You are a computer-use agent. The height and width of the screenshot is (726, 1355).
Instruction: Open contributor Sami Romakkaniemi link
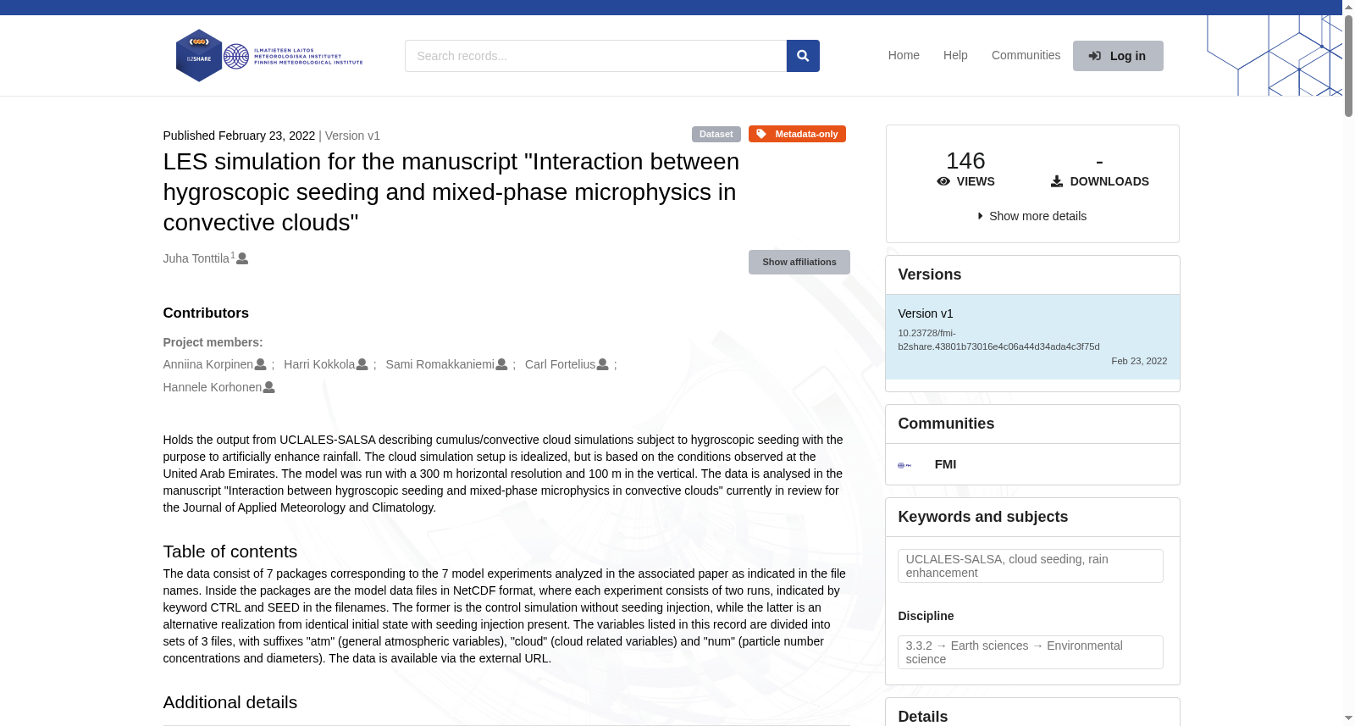coord(440,364)
